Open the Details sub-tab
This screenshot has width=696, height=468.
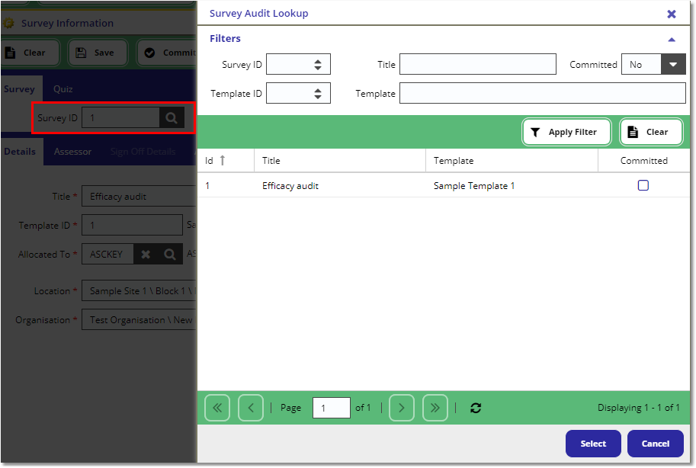(21, 152)
